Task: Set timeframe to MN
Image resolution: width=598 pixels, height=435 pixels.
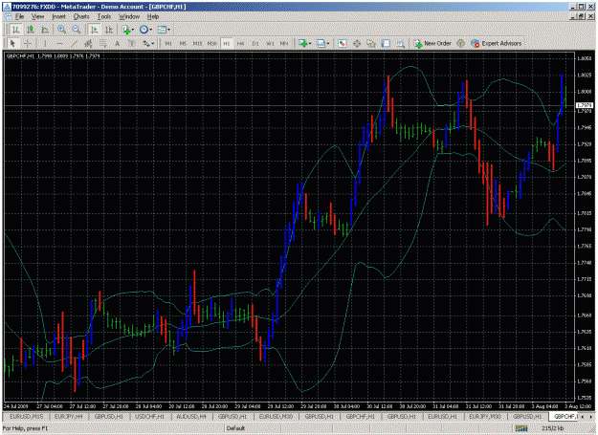Action: pos(284,43)
